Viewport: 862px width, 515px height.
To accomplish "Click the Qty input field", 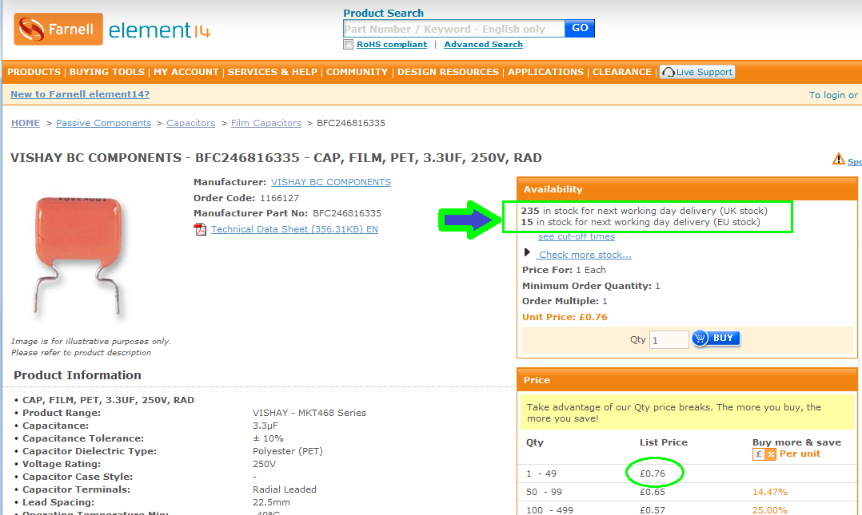I will [668, 340].
